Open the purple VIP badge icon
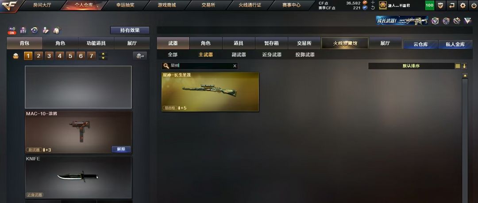 point(436,21)
